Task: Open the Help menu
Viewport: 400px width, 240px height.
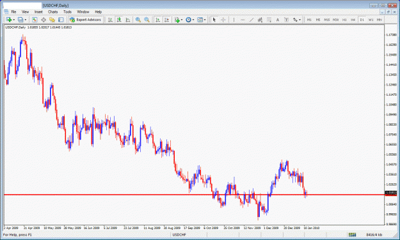Action: (x=98, y=11)
